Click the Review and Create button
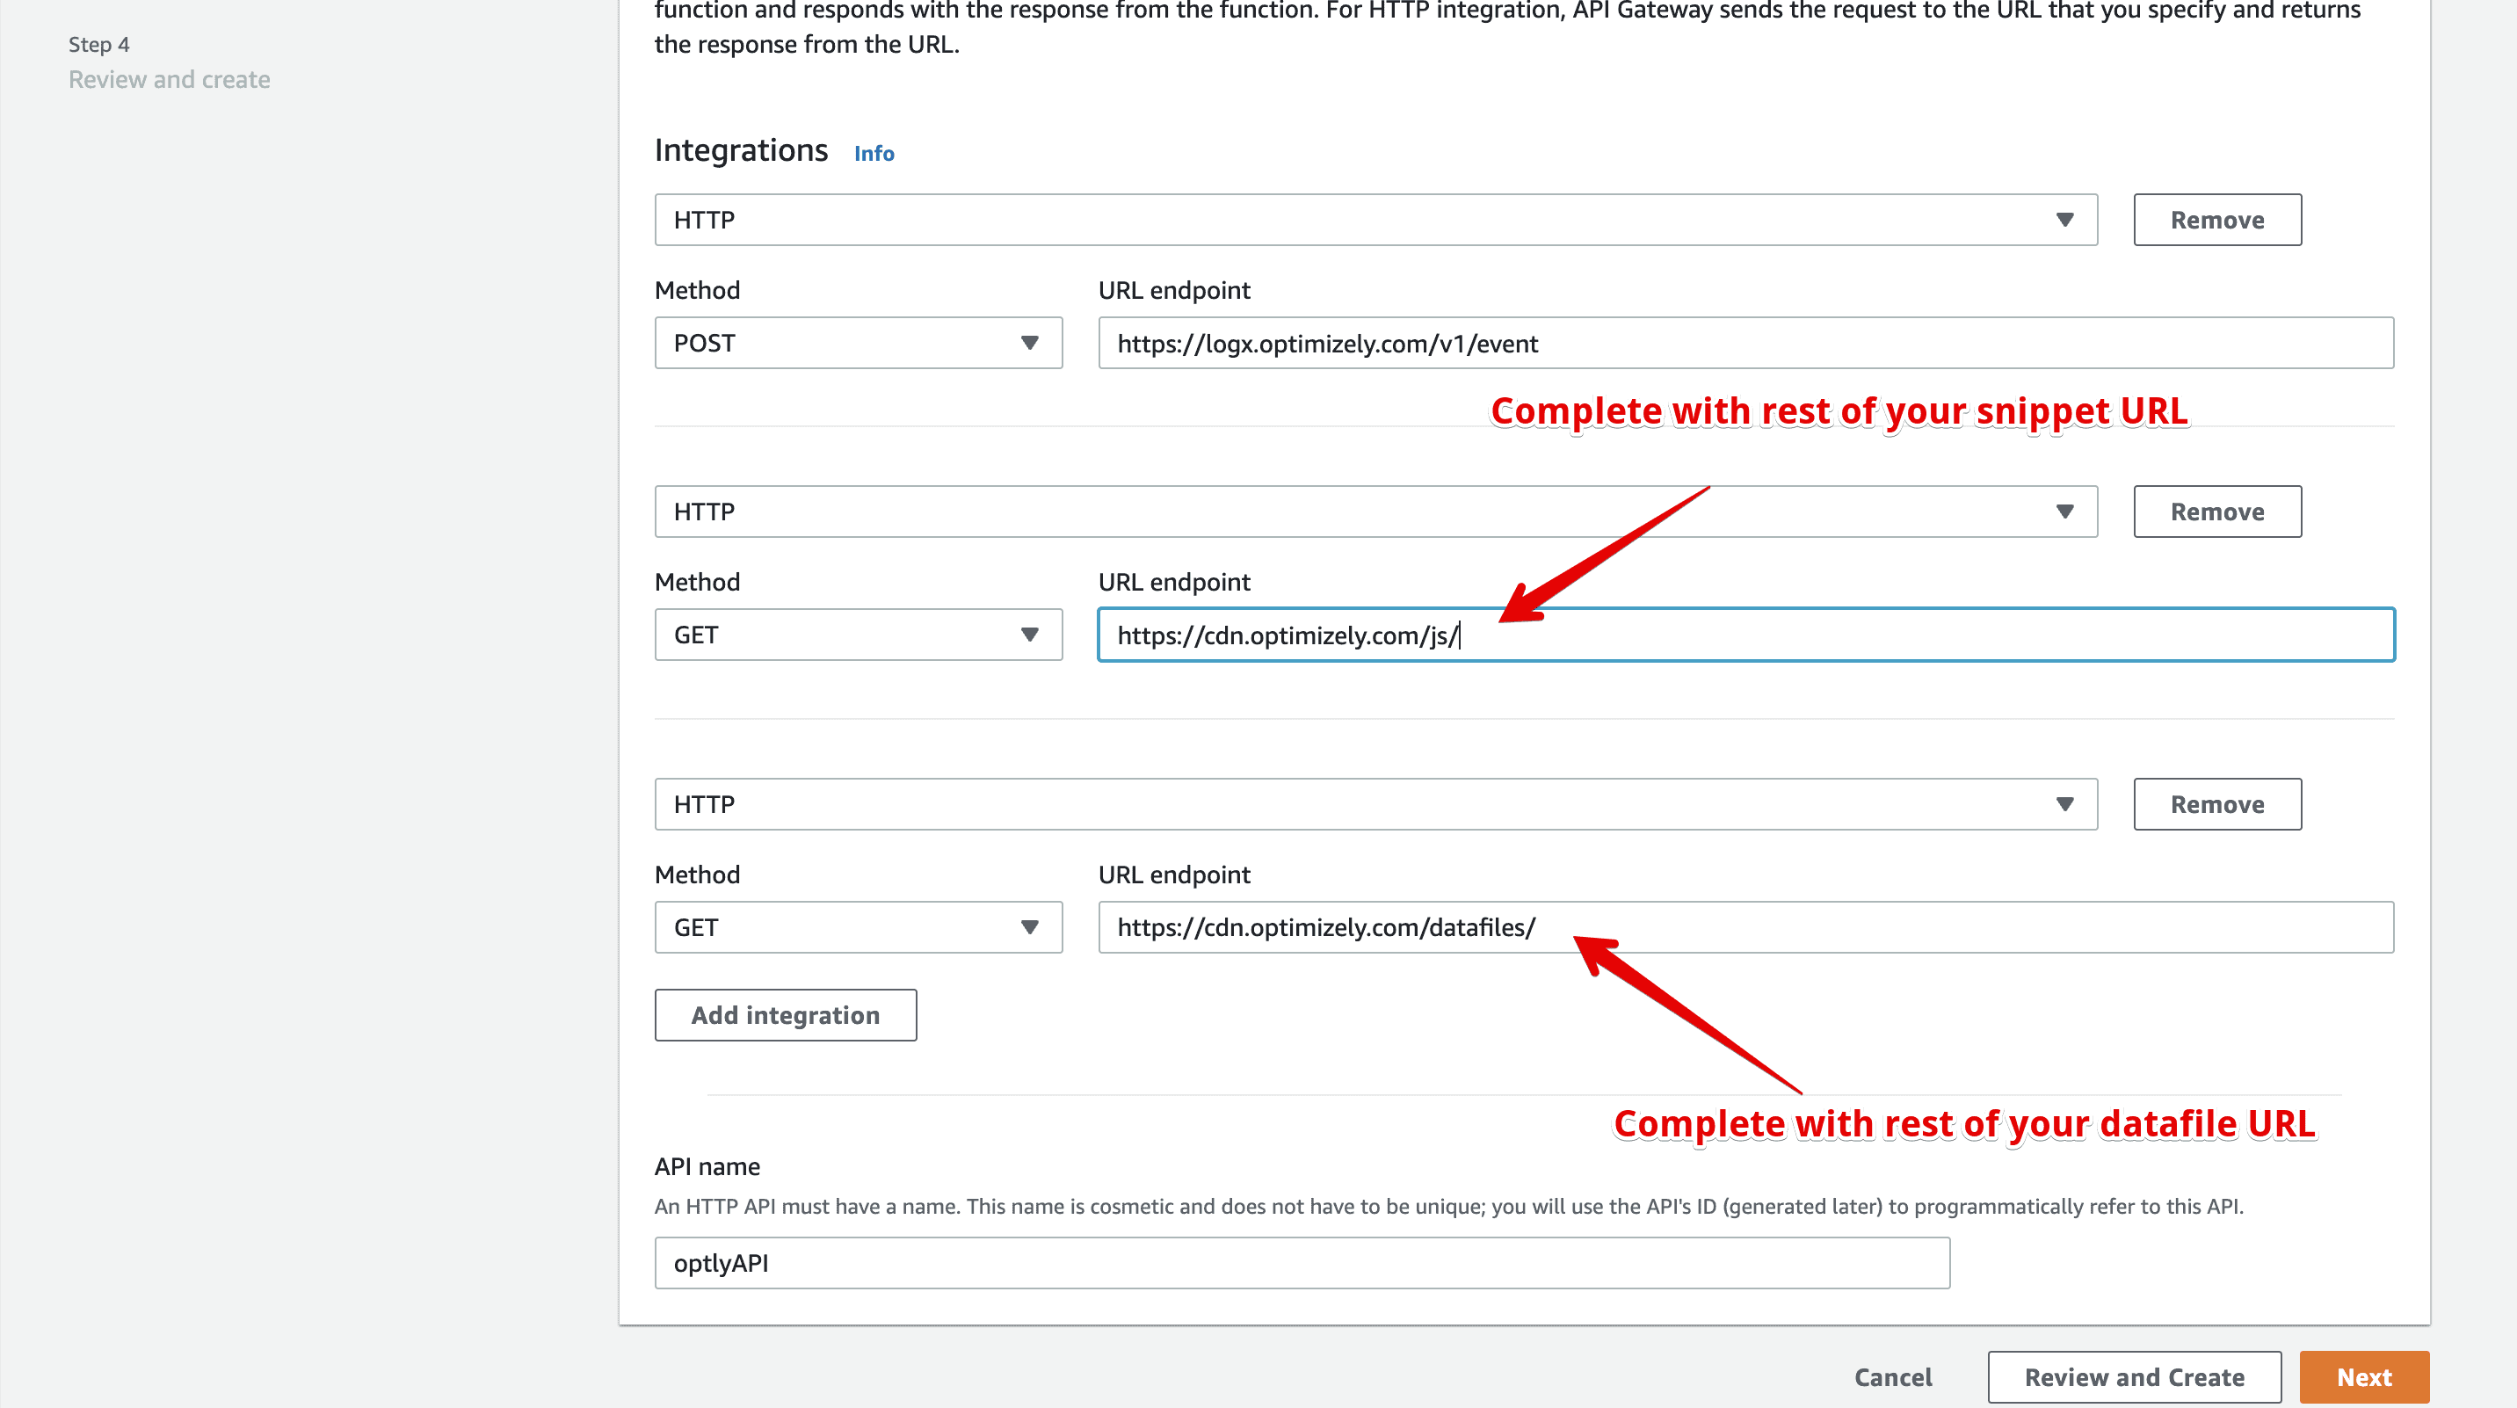2517x1408 pixels. point(2135,1376)
